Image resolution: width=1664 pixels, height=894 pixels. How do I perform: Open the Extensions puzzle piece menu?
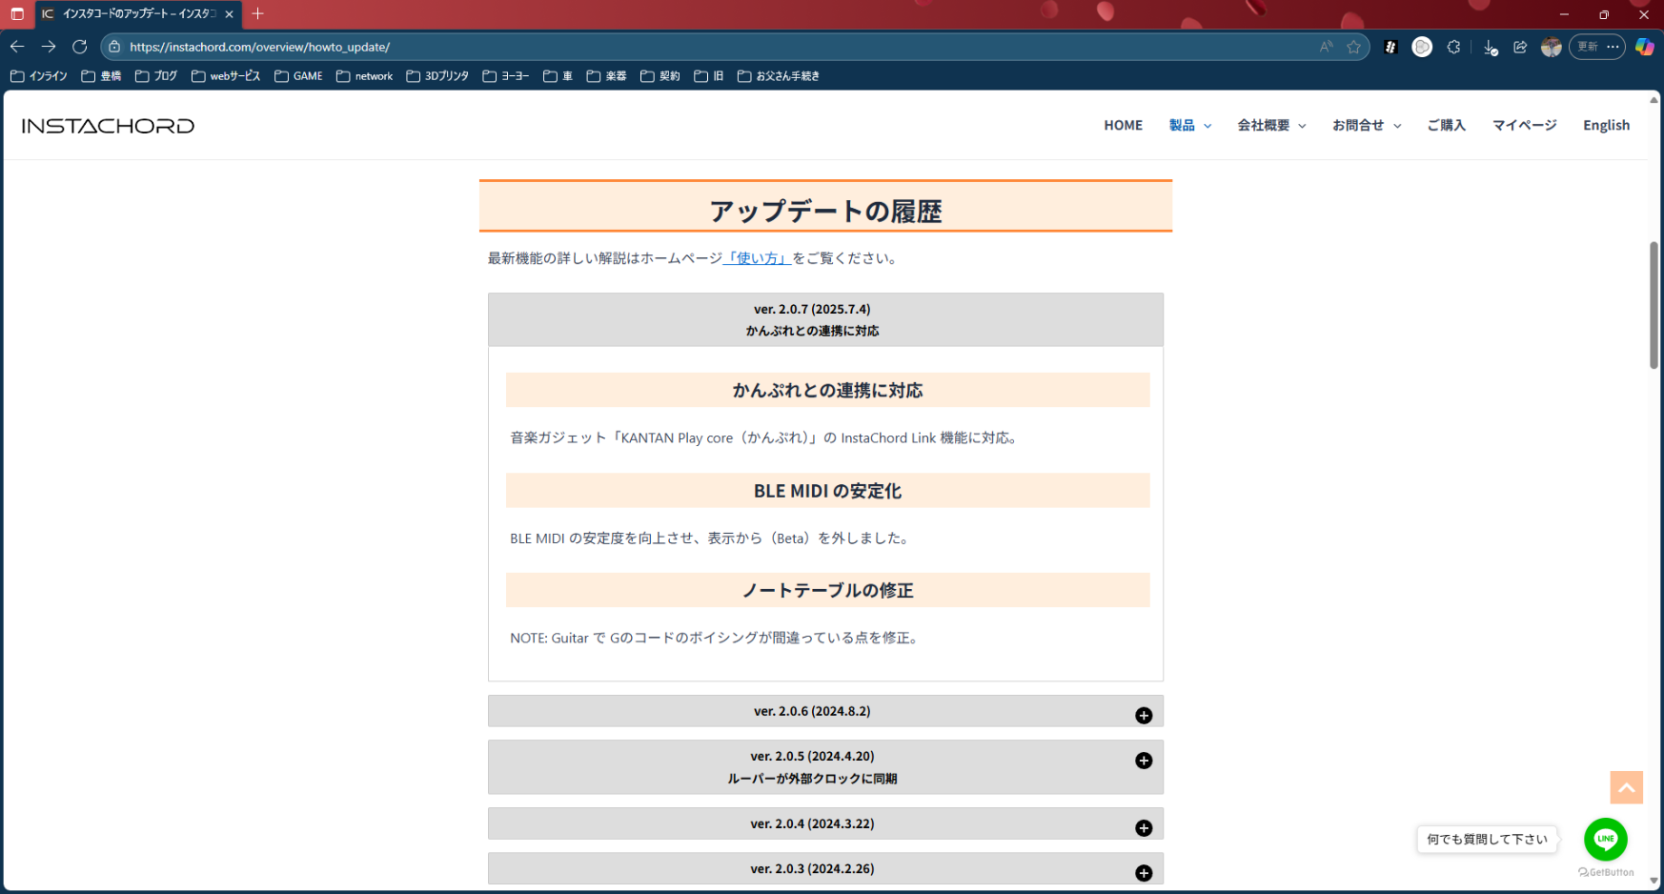click(1453, 47)
